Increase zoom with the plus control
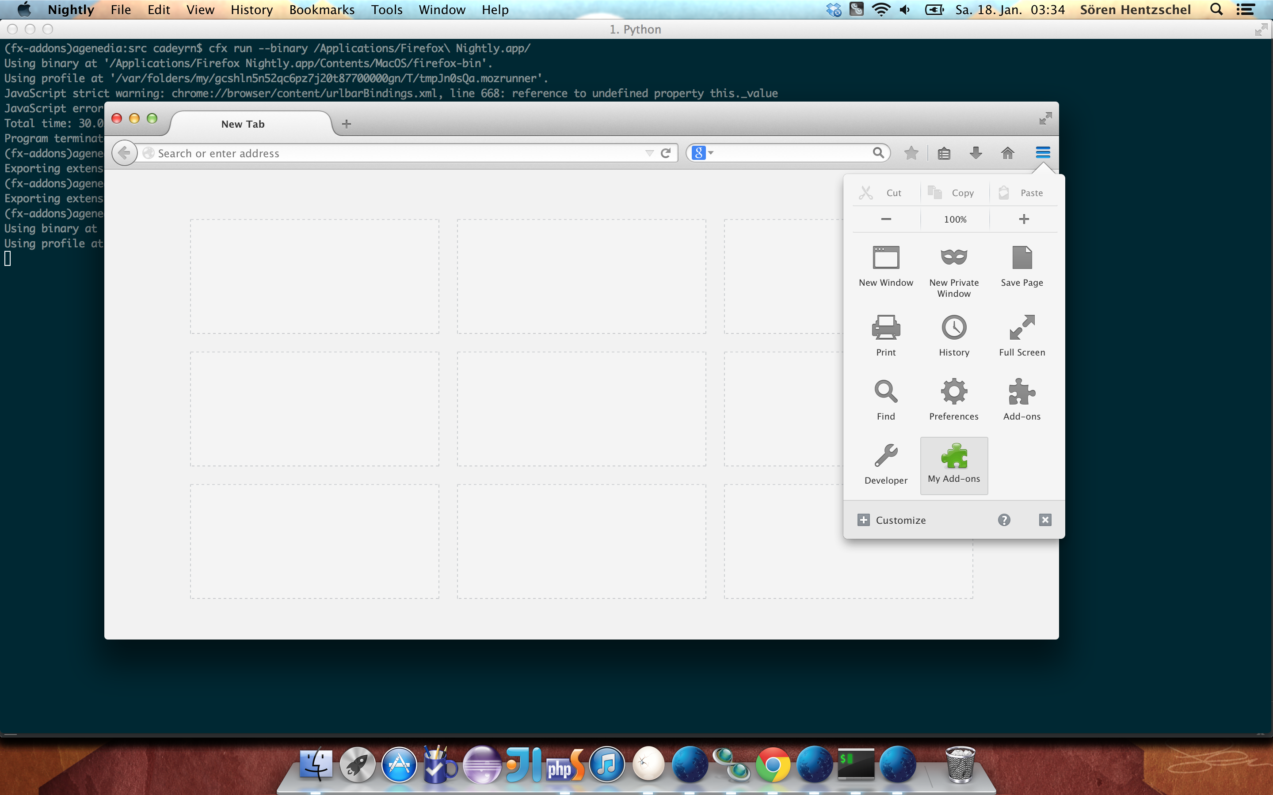The height and width of the screenshot is (795, 1273). click(x=1024, y=219)
